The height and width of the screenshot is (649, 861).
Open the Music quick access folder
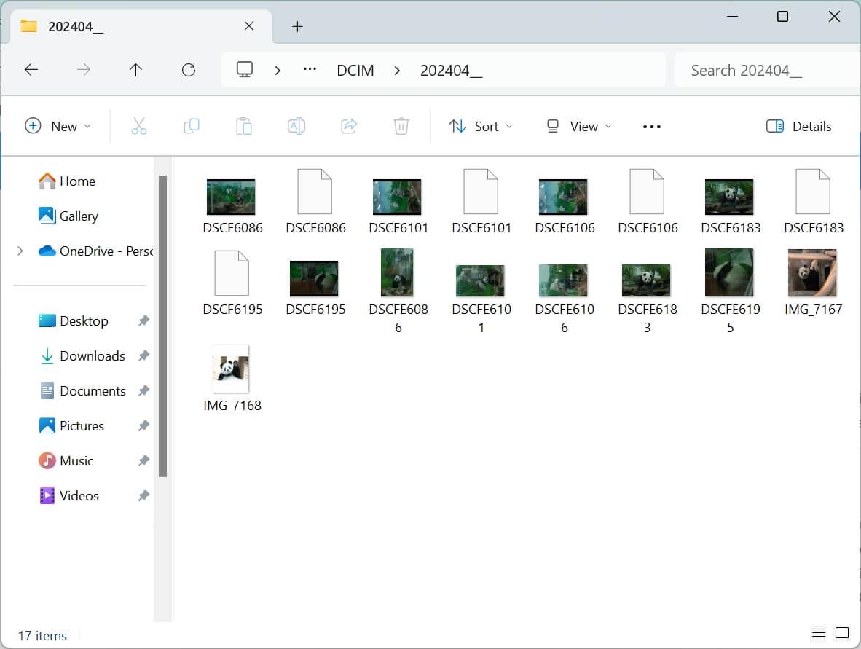pos(66,460)
